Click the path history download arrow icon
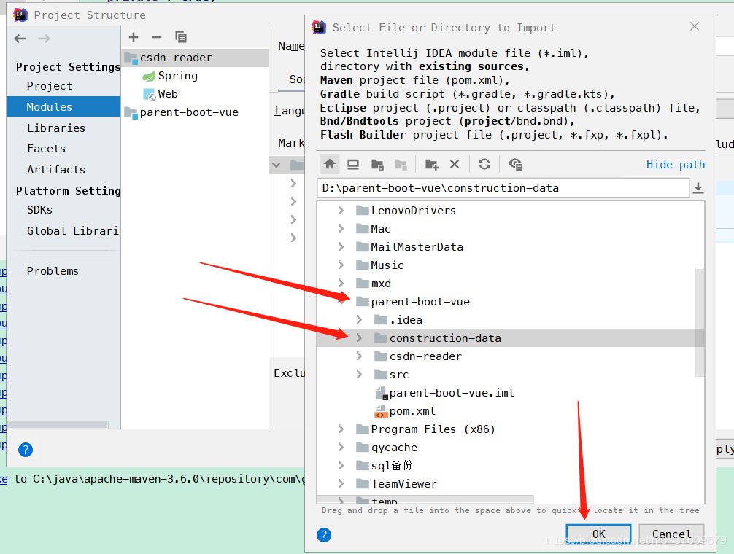Image resolution: width=734 pixels, height=554 pixels. coord(698,188)
